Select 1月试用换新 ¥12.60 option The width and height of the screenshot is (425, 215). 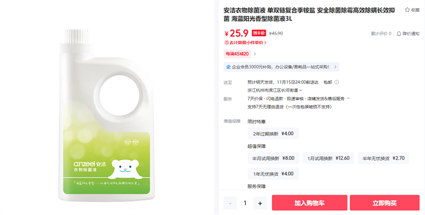pos(328,158)
